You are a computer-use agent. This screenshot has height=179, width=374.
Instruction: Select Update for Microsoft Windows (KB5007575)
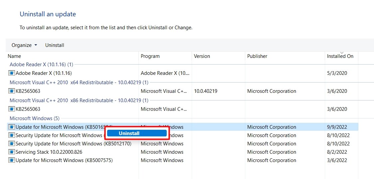click(x=64, y=160)
